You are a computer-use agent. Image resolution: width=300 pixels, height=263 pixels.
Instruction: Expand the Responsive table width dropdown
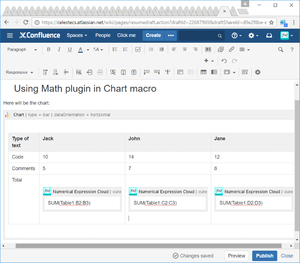click(x=20, y=72)
